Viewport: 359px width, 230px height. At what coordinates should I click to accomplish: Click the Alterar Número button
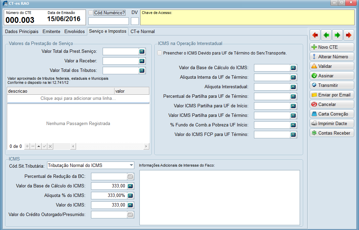click(x=332, y=57)
